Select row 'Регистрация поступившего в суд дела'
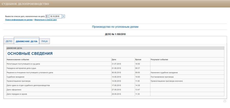230x108 pixels. 115,64
